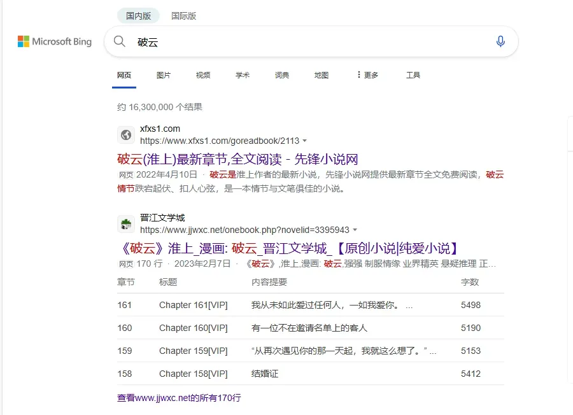Screen dimensions: 573x415
Task: Click chapter number 161 cell
Action: point(125,305)
